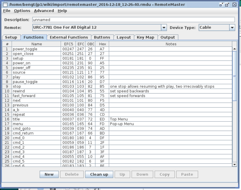241x190 pixels.
Task: Click the OBC column header
Action: (91, 44)
